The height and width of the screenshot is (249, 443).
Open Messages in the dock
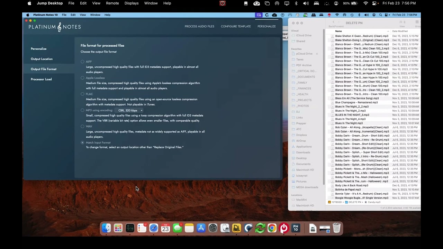[x=177, y=228]
